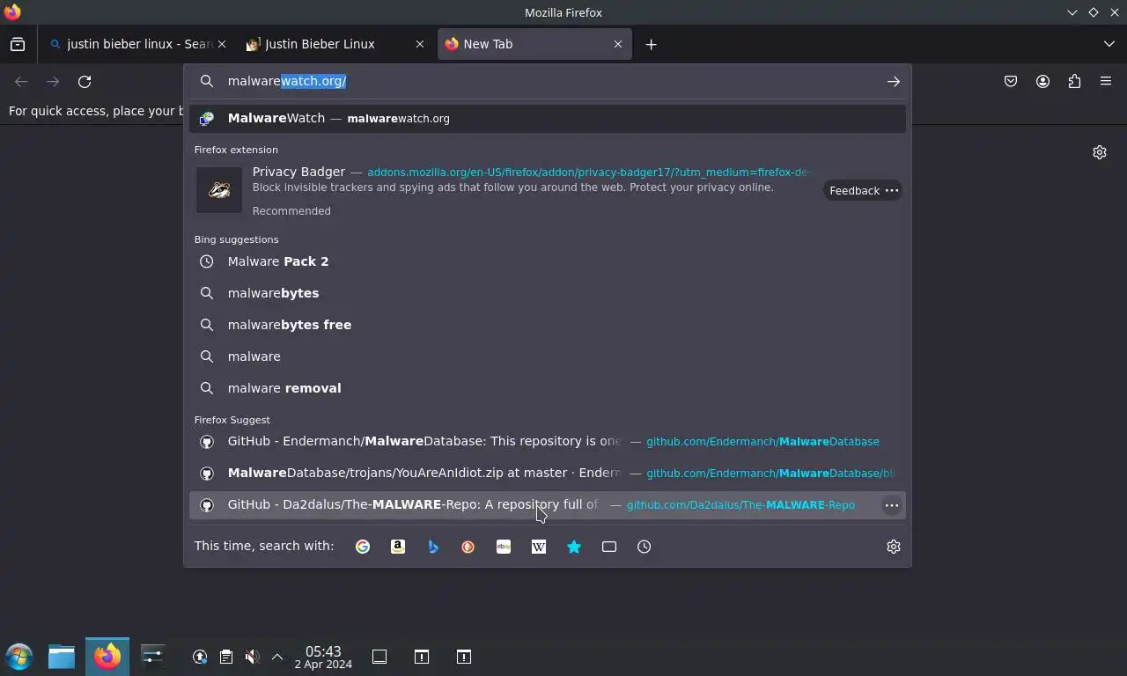Toggle show desktop icon in taskbar
Viewport: 1127px width, 676px height.
[379, 657]
